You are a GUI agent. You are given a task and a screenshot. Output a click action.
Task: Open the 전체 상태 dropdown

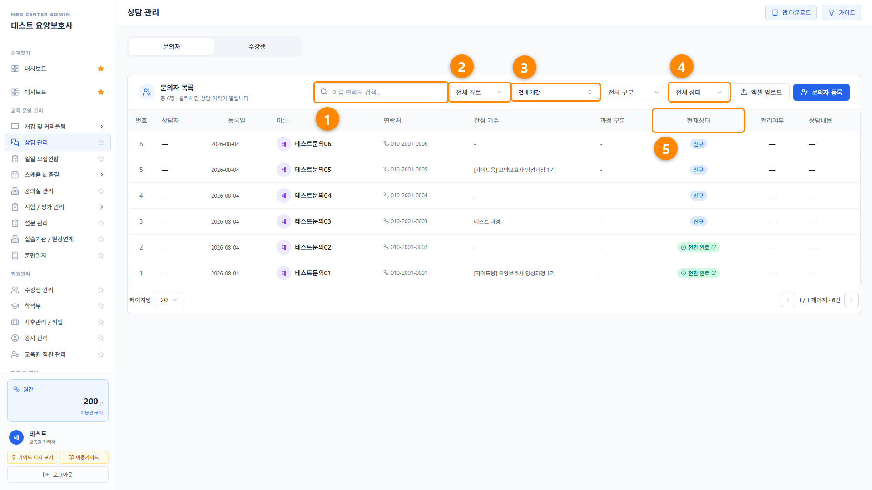699,93
